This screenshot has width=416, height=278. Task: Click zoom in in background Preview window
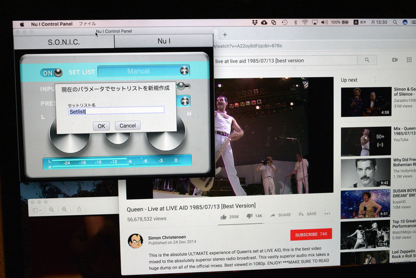tap(64, 209)
